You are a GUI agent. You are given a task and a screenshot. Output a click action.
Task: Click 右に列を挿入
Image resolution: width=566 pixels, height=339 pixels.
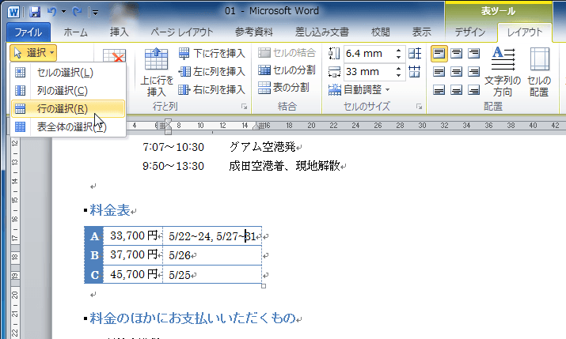(x=212, y=89)
